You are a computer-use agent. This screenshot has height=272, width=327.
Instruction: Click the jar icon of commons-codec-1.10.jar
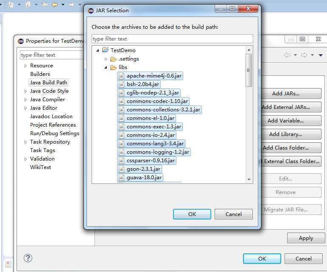pyautogui.click(x=121, y=101)
